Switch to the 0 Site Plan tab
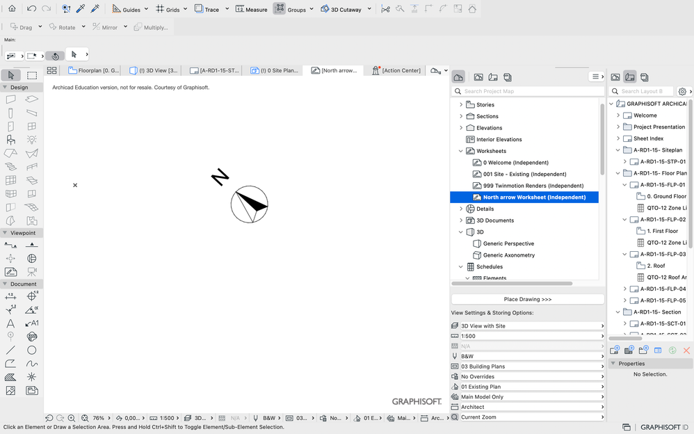694x434 pixels. [275, 70]
